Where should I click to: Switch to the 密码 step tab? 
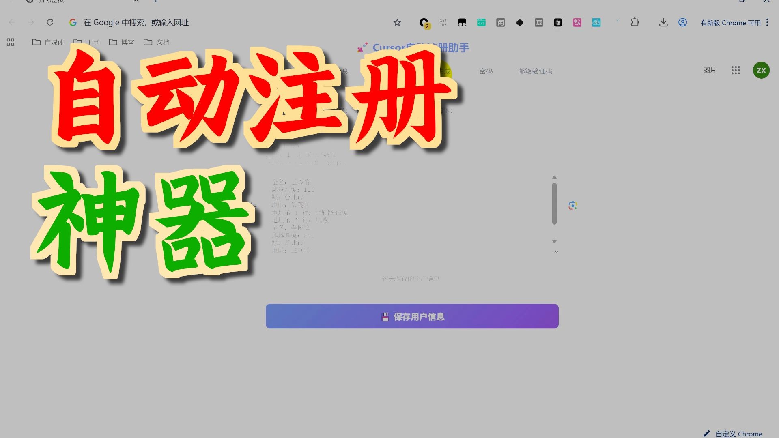(x=486, y=71)
